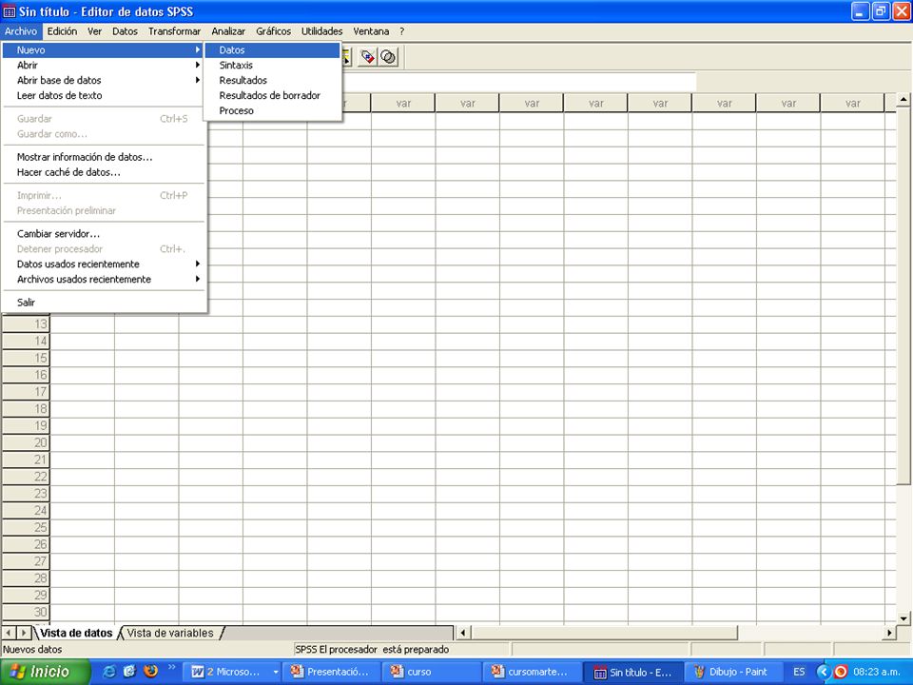Select row 24 header
Image resolution: width=913 pixels, height=685 pixels.
(27, 511)
